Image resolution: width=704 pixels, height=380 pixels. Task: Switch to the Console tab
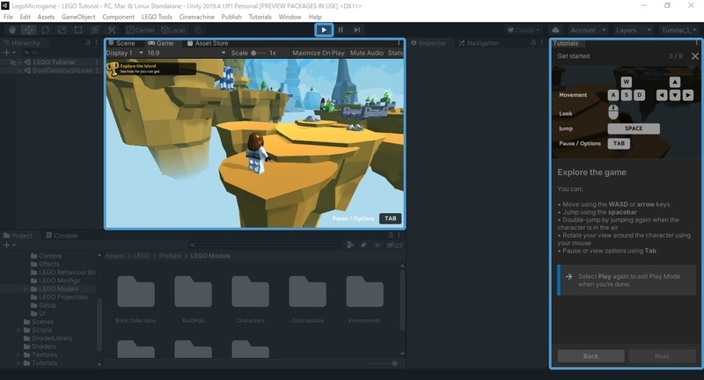click(x=62, y=236)
